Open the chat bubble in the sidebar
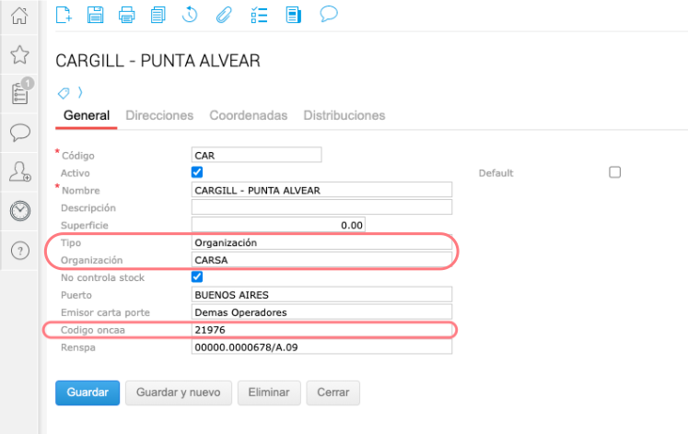Screen dimensions: 688x434 coord(20,133)
